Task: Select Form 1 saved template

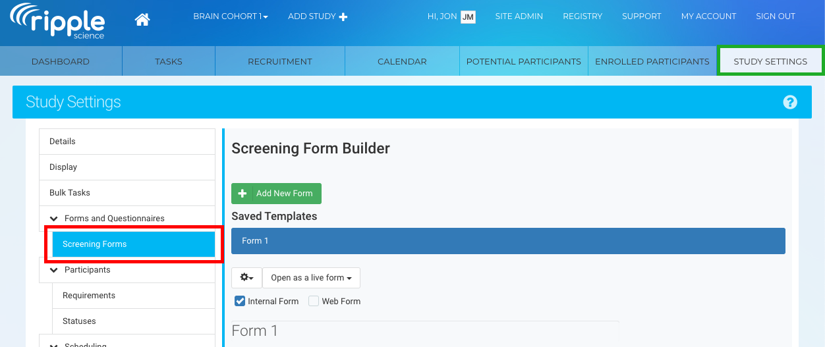Action: click(508, 241)
